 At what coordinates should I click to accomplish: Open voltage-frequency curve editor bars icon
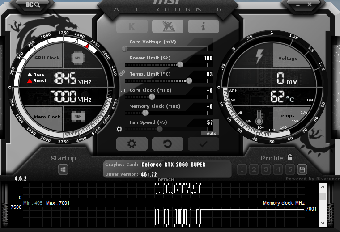[123, 91]
